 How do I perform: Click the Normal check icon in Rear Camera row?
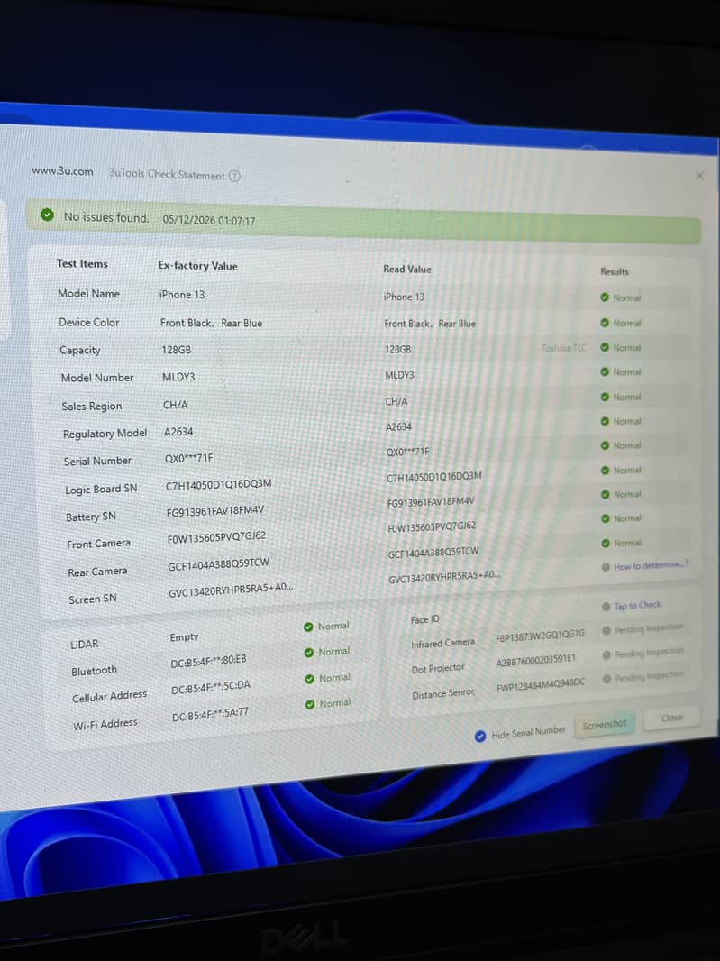605,543
